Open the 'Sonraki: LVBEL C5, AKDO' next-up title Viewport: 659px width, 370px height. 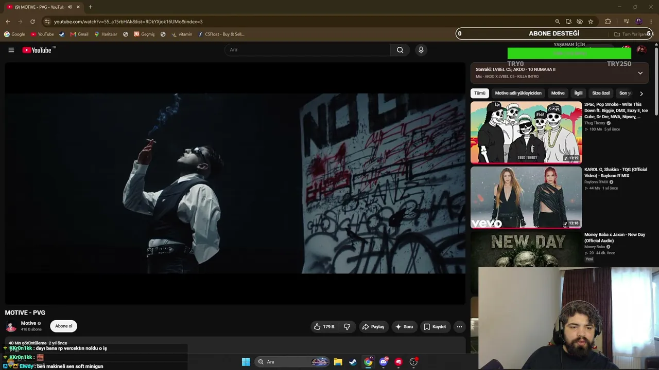point(515,69)
